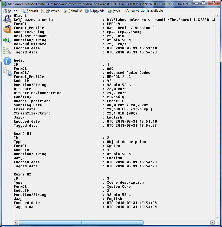Open the Pokročilé menu

(x=73, y=11)
